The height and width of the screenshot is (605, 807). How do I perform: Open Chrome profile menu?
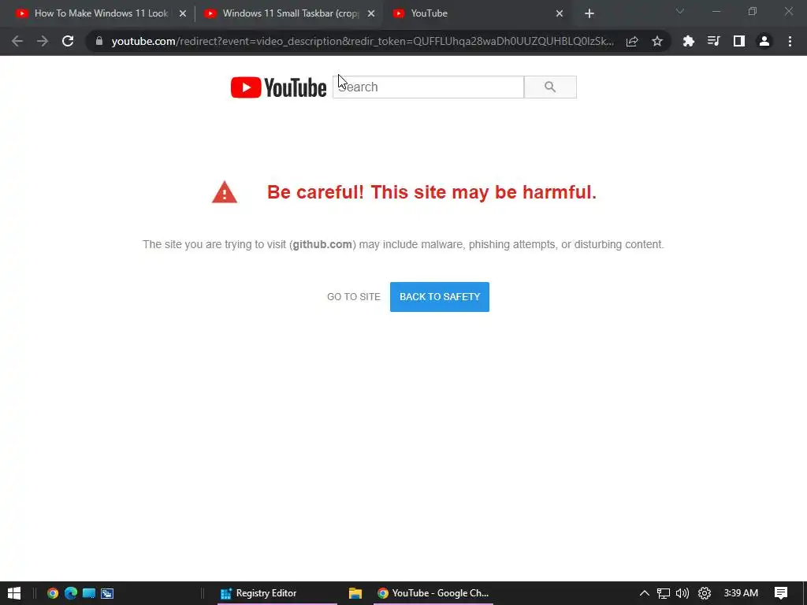pos(764,41)
